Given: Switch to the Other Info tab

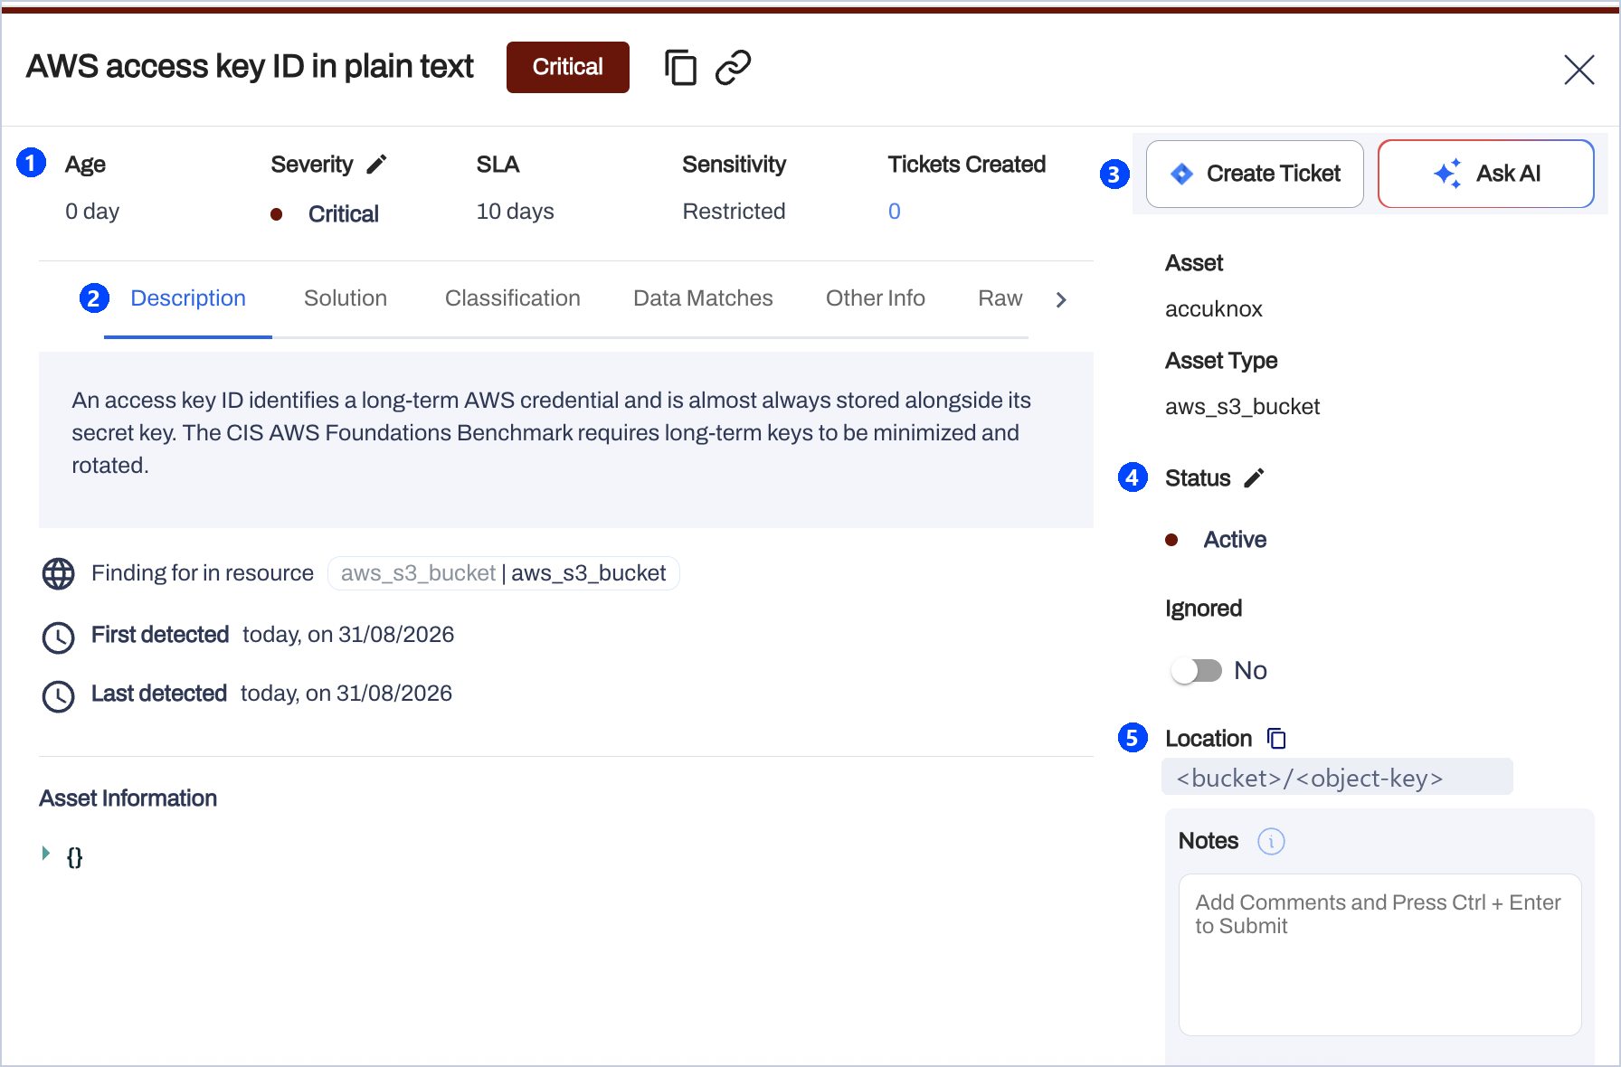Looking at the screenshot, I should coord(876,298).
